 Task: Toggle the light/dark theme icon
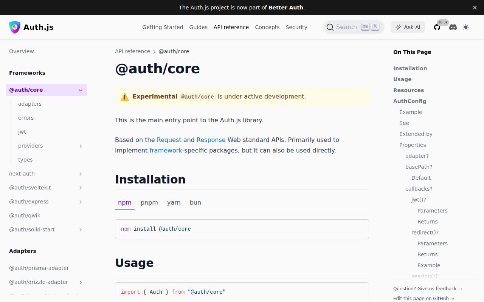coord(466,27)
